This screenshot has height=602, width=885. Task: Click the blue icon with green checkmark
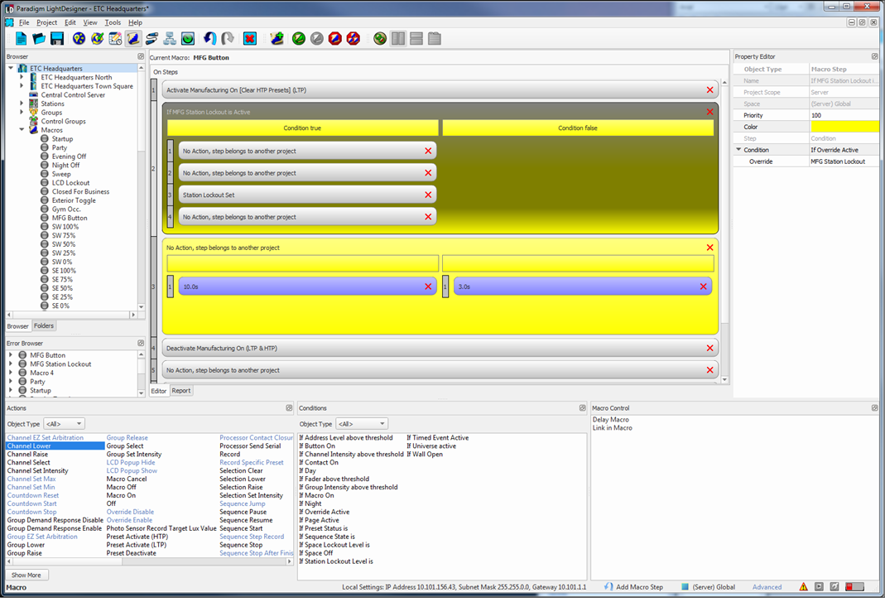[97, 38]
